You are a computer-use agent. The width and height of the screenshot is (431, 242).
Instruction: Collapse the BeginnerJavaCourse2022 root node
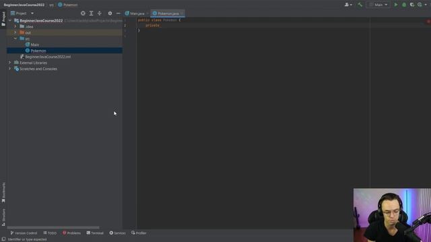coord(10,20)
